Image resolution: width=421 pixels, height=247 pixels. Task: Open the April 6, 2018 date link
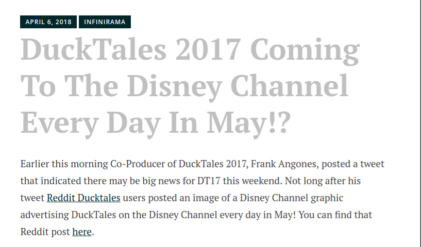point(48,22)
